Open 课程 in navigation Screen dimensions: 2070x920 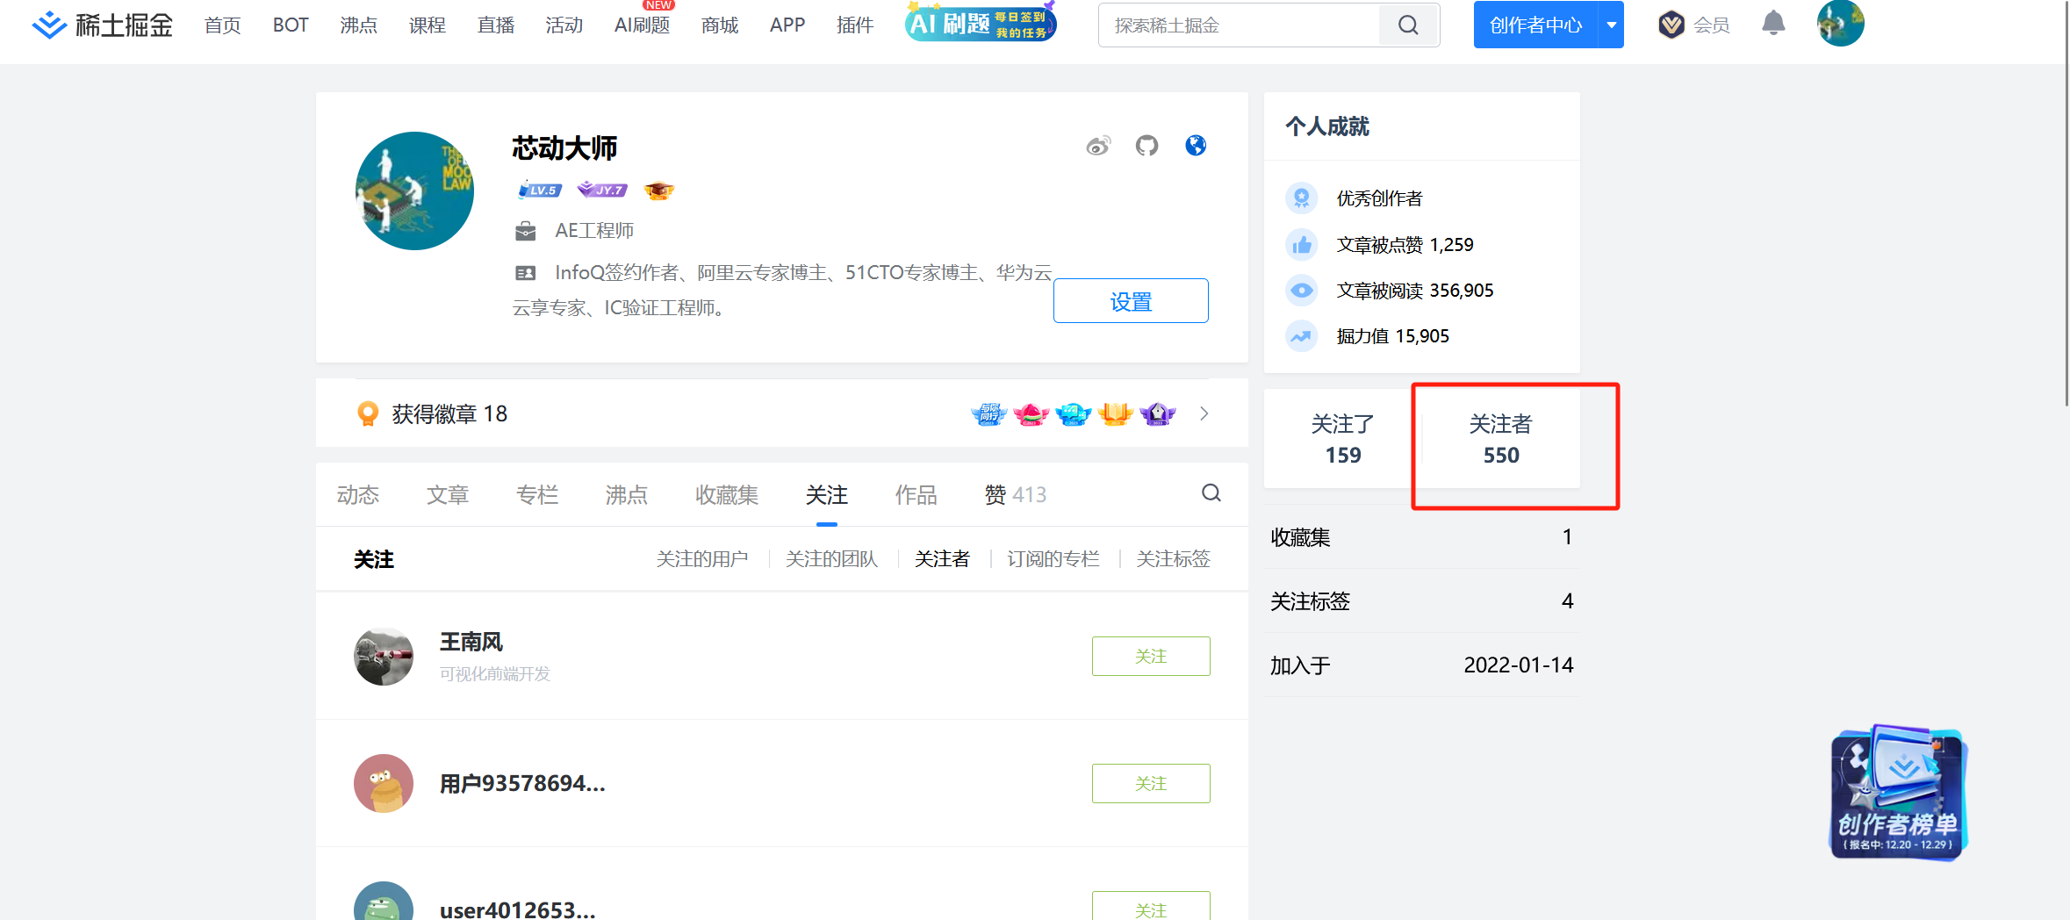point(428,25)
